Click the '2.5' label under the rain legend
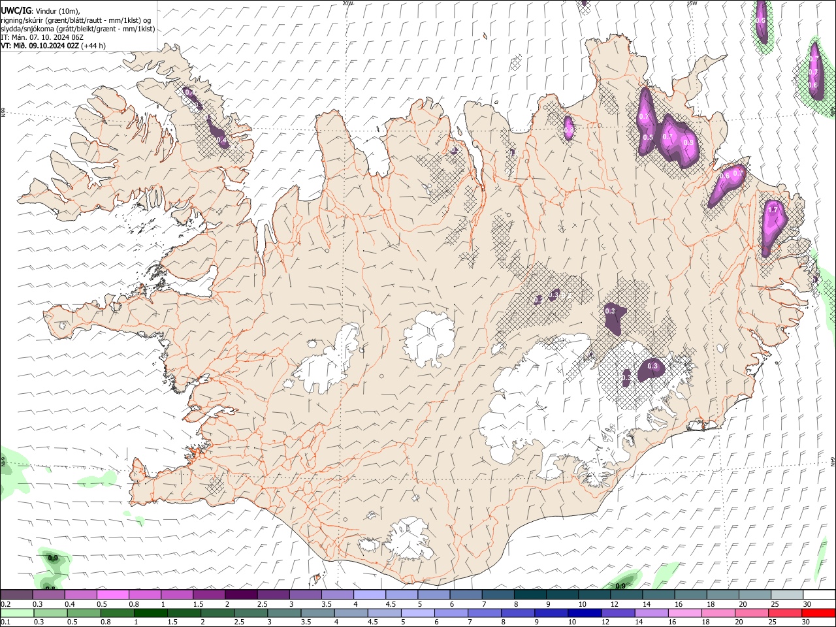 (239, 622)
